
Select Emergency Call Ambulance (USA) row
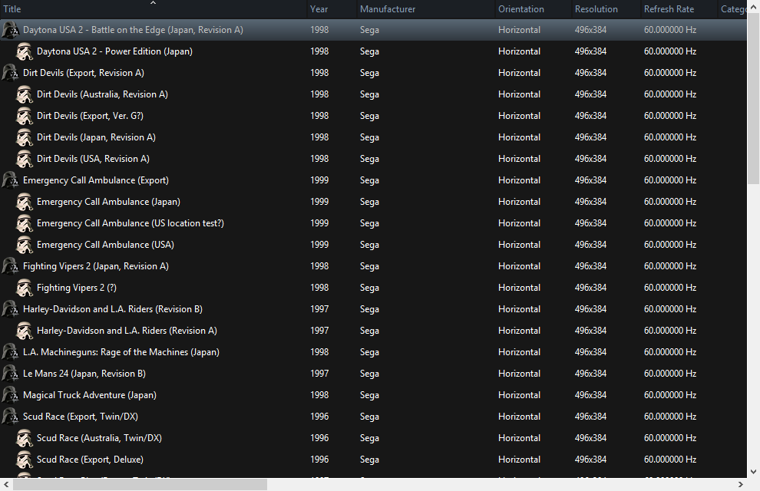click(x=373, y=245)
